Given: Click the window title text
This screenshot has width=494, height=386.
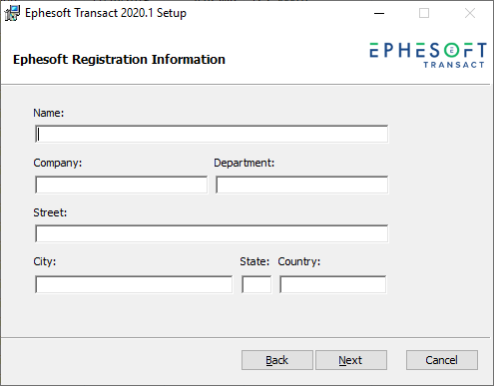Looking at the screenshot, I should 106,13.
